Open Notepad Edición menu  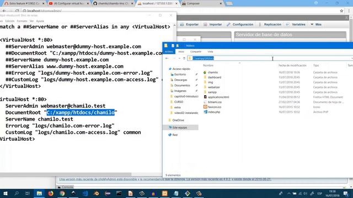tap(10, 21)
